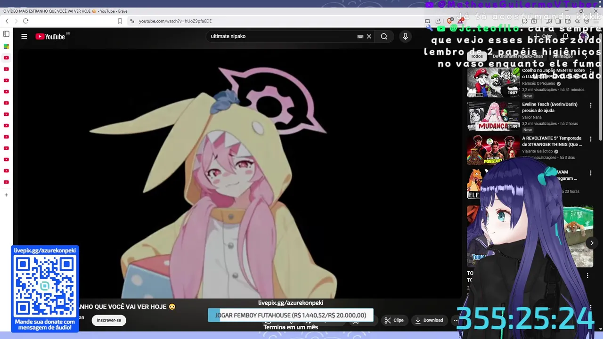Start voice search with the microphone
The width and height of the screenshot is (603, 339).
405,36
